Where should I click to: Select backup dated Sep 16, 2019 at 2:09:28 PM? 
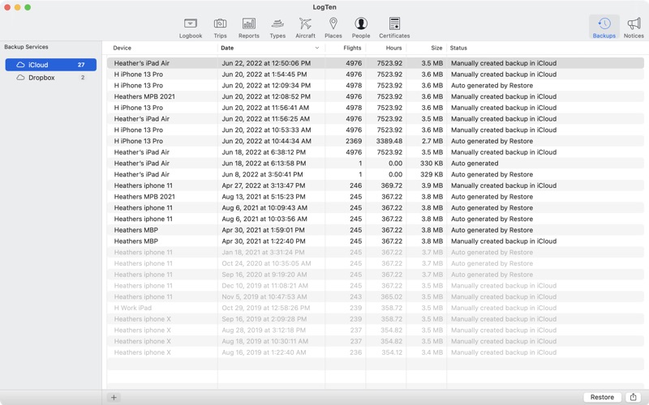(x=376, y=319)
